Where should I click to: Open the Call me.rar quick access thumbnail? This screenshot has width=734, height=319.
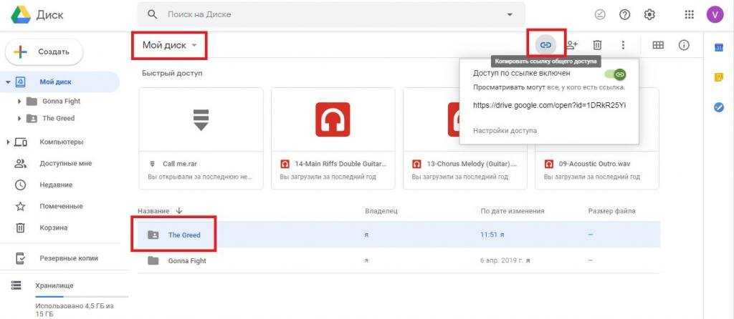coord(201,119)
